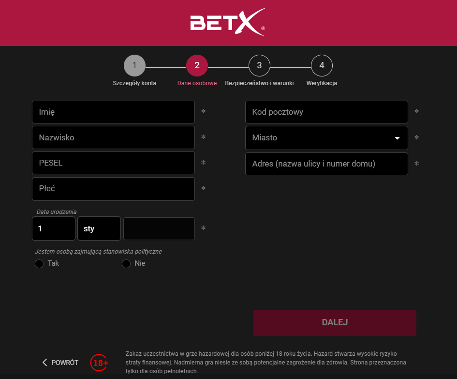Focus the Nazwisko input field
This screenshot has height=379, width=457.
113,137
